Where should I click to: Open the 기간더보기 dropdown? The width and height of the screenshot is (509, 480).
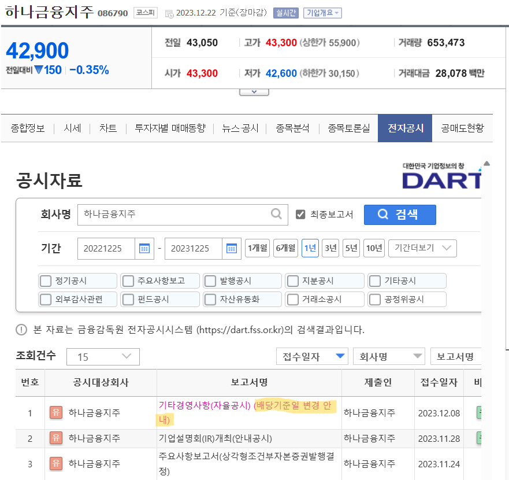422,248
